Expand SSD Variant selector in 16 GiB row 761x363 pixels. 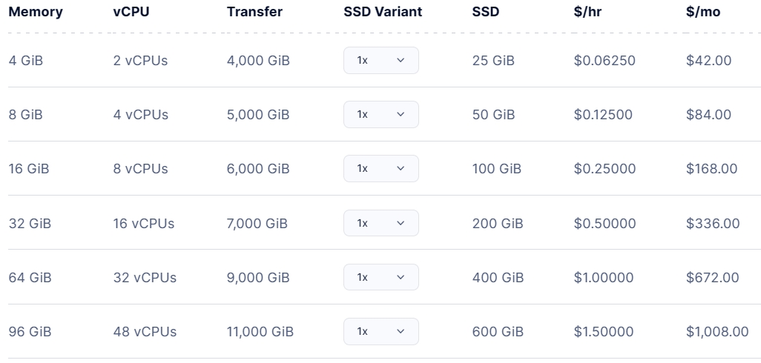pyautogui.click(x=381, y=169)
